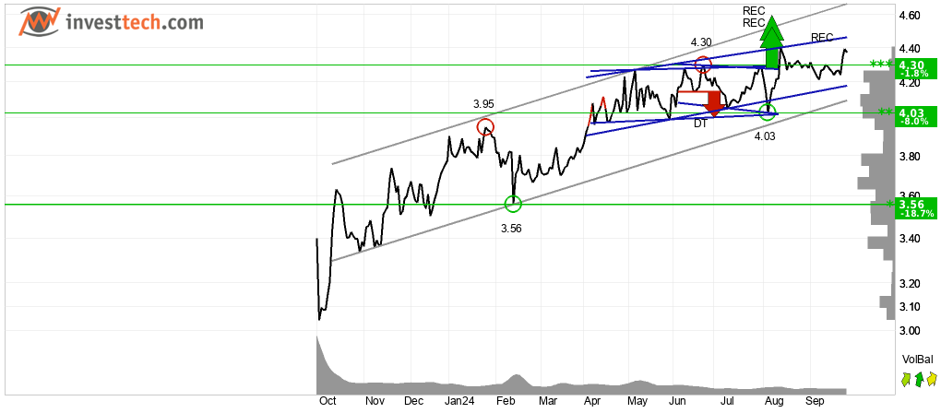
Task: Click the green circle at 4.03 low
Action: pyautogui.click(x=767, y=112)
